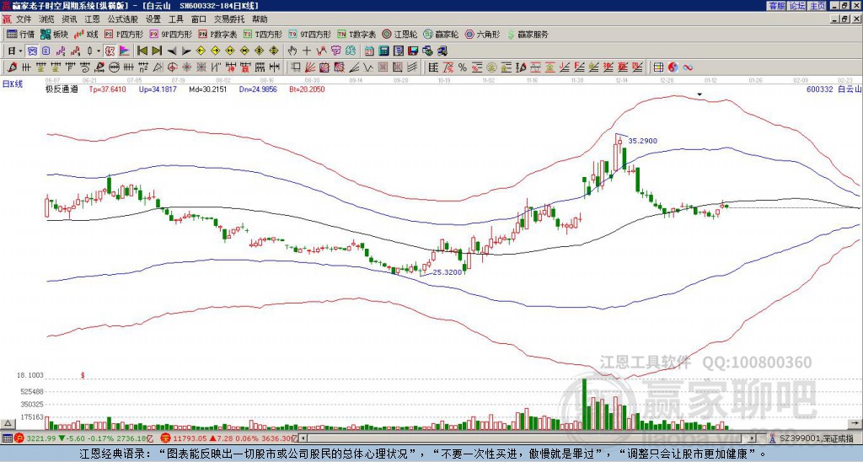Open the 论坛 forum link
Screen dimensions: 863x462
(x=797, y=6)
